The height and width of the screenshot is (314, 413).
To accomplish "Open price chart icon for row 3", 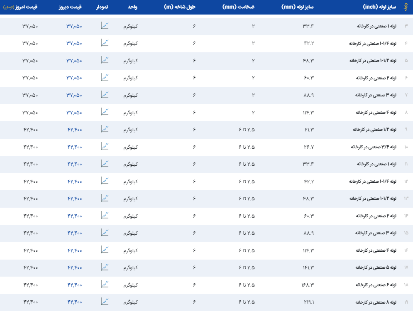I will coord(105,26).
